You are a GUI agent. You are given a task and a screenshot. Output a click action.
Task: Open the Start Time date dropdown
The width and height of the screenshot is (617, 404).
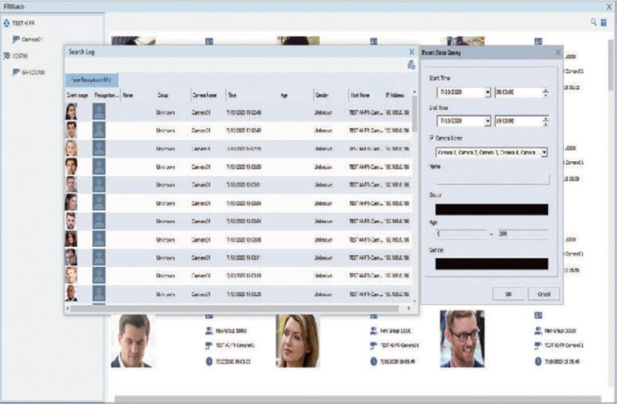pyautogui.click(x=488, y=92)
